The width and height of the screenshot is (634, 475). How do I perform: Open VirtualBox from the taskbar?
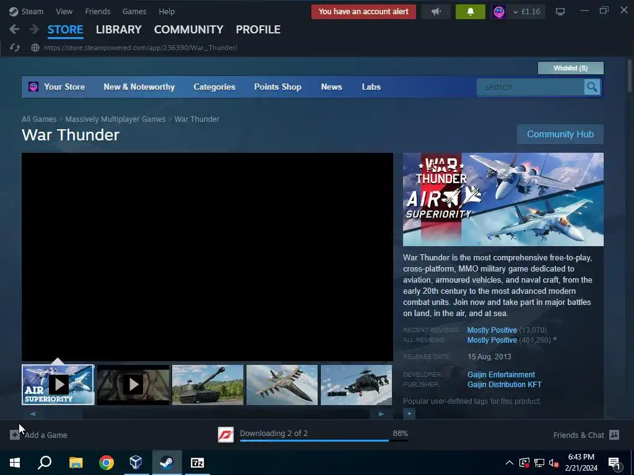136,463
